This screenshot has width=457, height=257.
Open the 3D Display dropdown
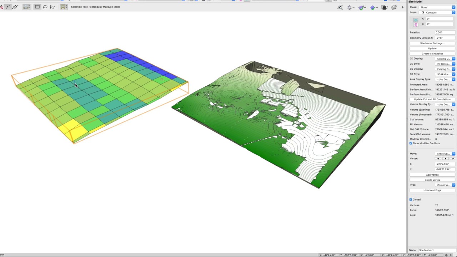[x=445, y=69]
